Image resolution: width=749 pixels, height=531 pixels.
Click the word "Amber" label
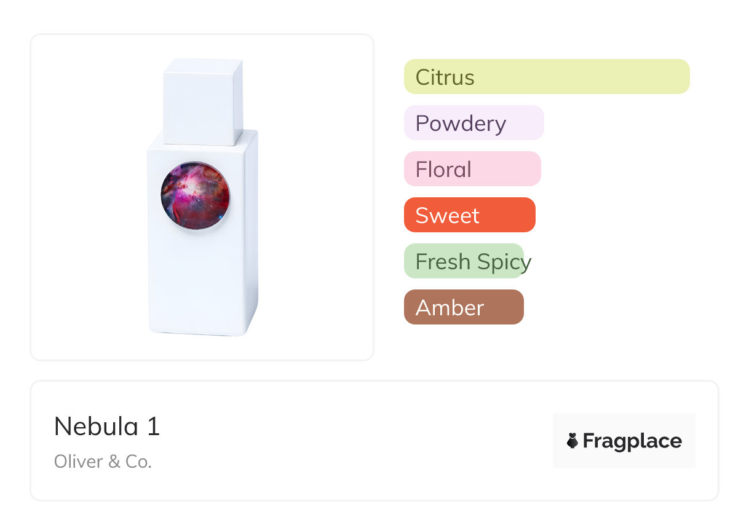pyautogui.click(x=450, y=308)
